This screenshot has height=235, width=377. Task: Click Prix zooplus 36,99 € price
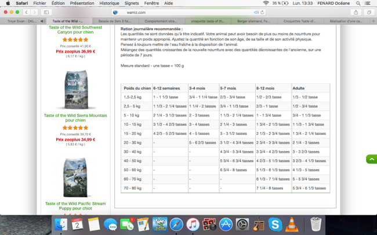[x=75, y=52]
